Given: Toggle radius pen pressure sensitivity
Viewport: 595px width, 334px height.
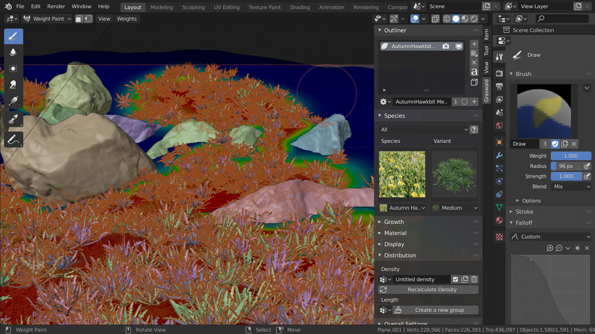Looking at the screenshot, I should tap(587, 166).
